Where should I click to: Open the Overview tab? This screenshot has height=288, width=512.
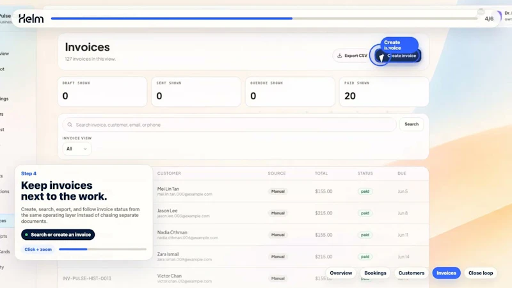pyautogui.click(x=341, y=273)
